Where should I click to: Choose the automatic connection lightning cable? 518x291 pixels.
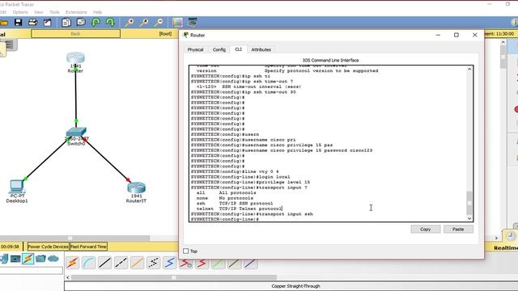73,263
